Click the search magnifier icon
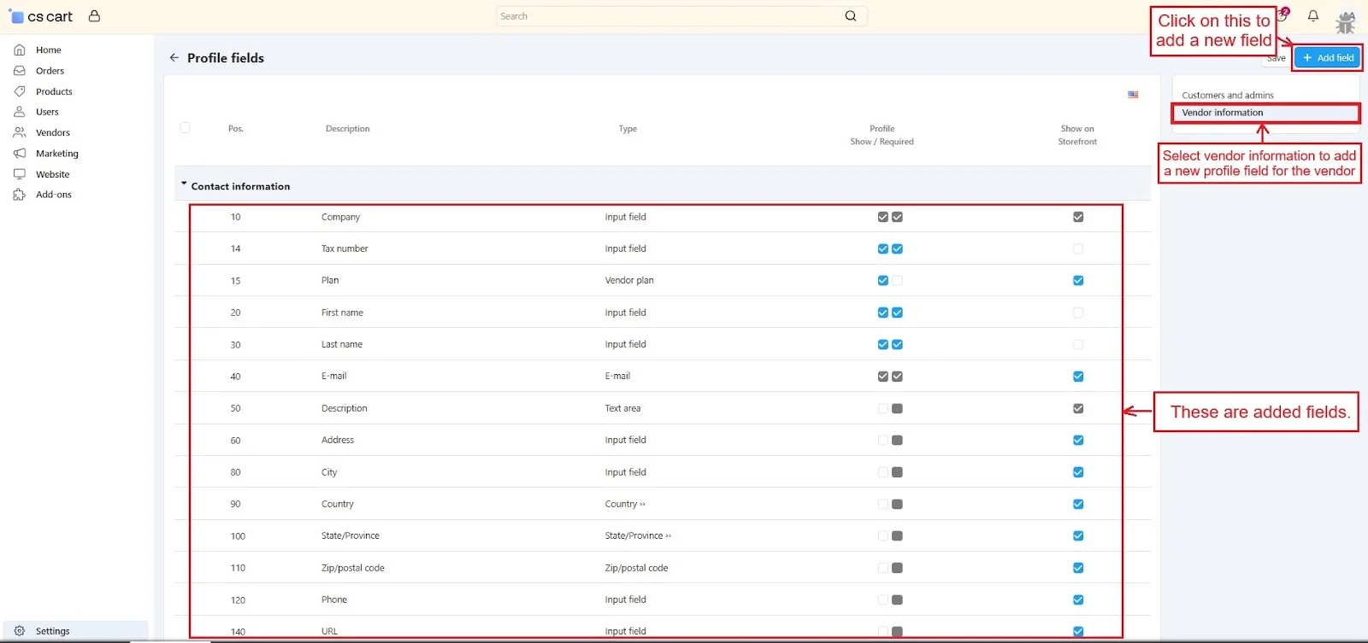Viewport: 1368px width, 643px height. (x=851, y=16)
